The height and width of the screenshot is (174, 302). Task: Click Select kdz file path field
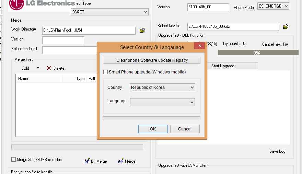click(x=233, y=27)
